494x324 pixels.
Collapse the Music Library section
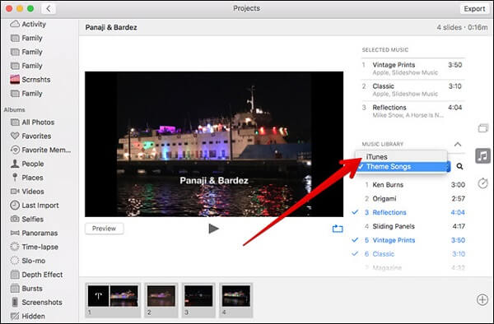(458, 144)
